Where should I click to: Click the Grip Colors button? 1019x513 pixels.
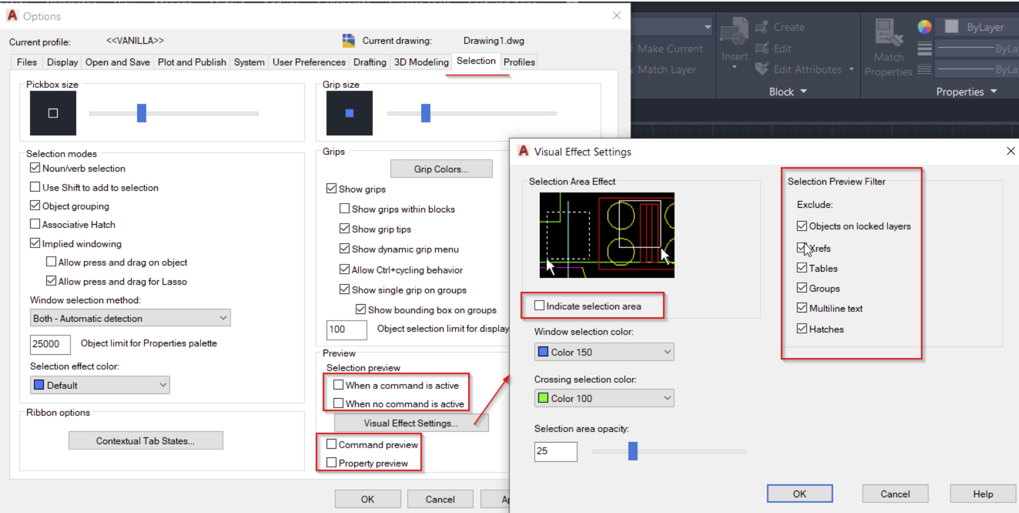click(441, 168)
